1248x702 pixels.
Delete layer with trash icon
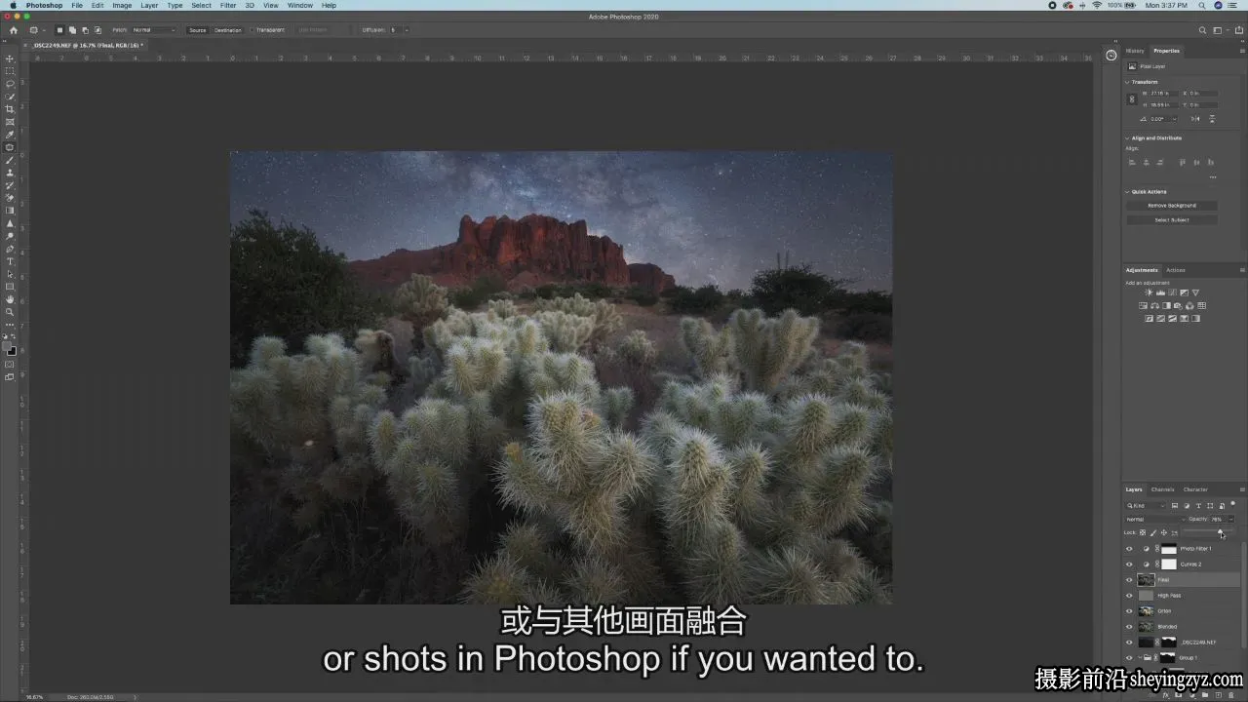pos(1229,695)
